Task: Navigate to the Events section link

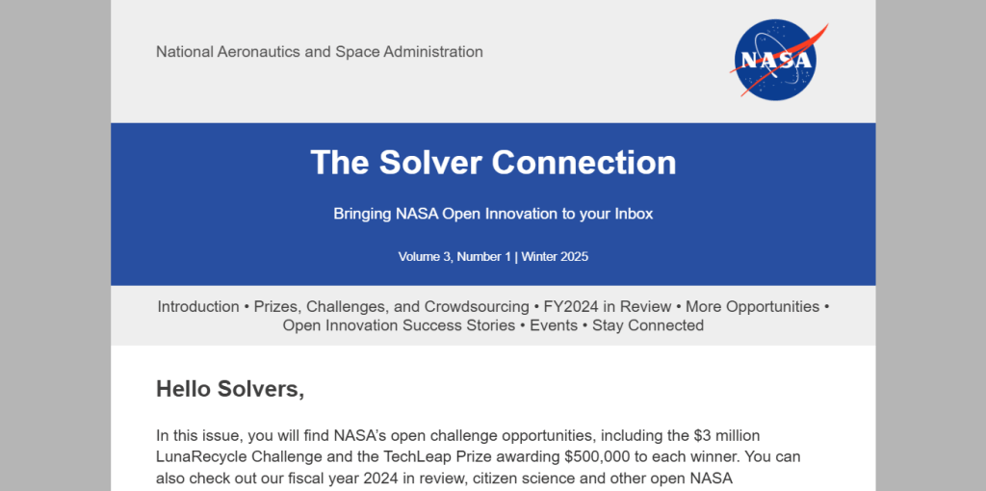Action: [554, 325]
